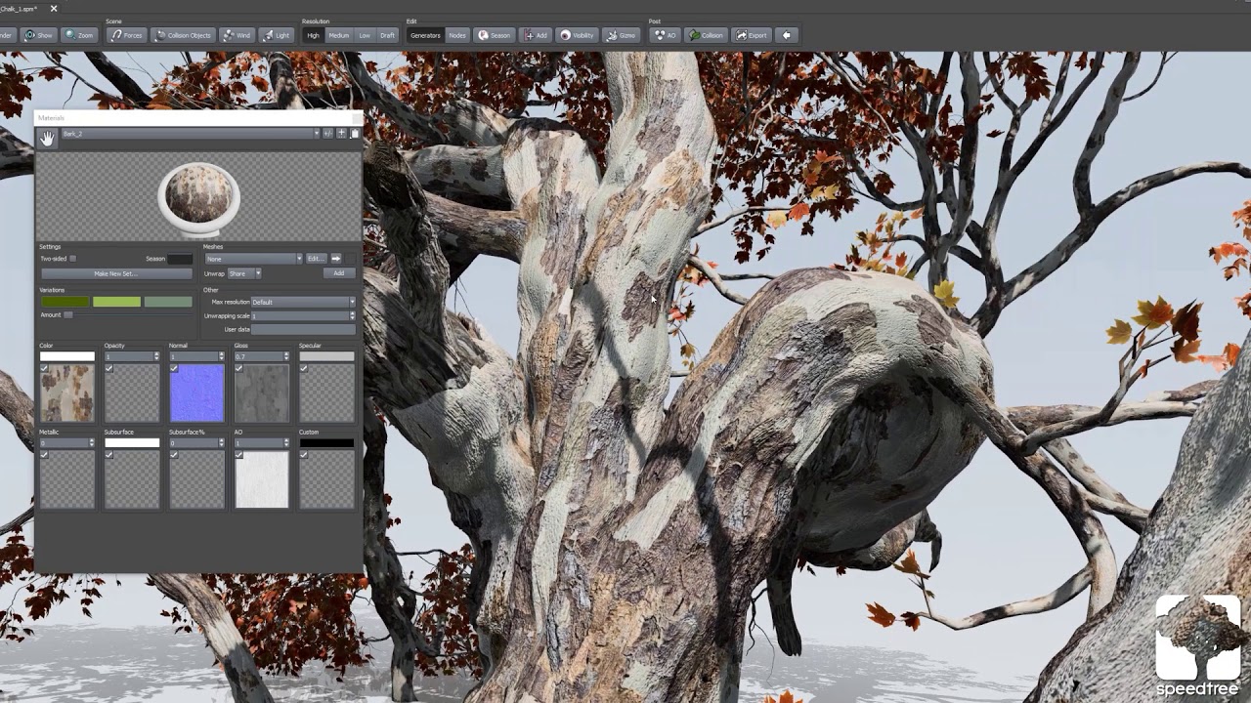Open the Bark_2 material dropdown
1251x703 pixels.
click(191, 134)
